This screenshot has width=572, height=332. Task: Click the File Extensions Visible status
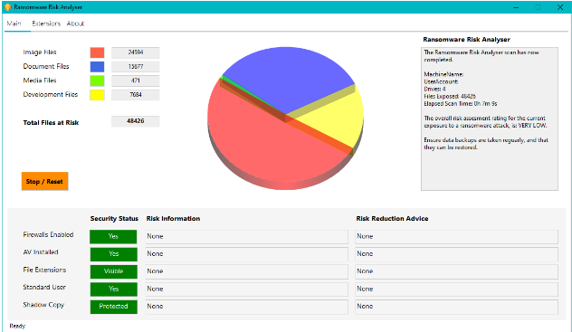[113, 271]
